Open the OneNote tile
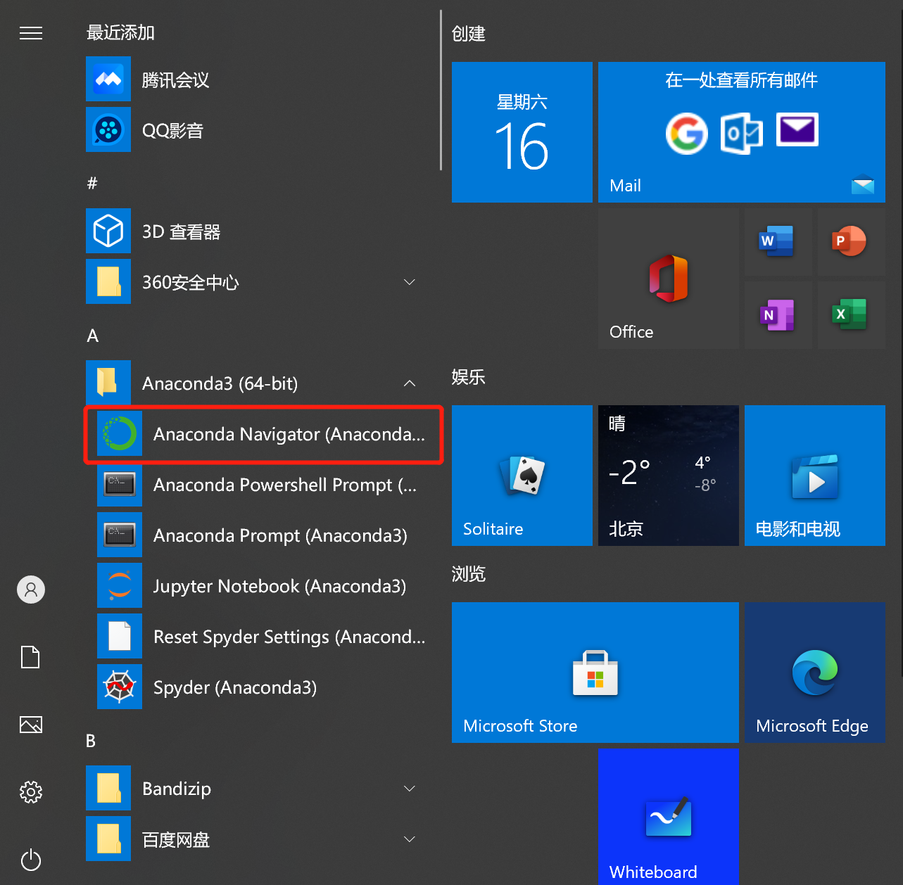This screenshot has height=885, width=903. pyautogui.click(x=778, y=315)
